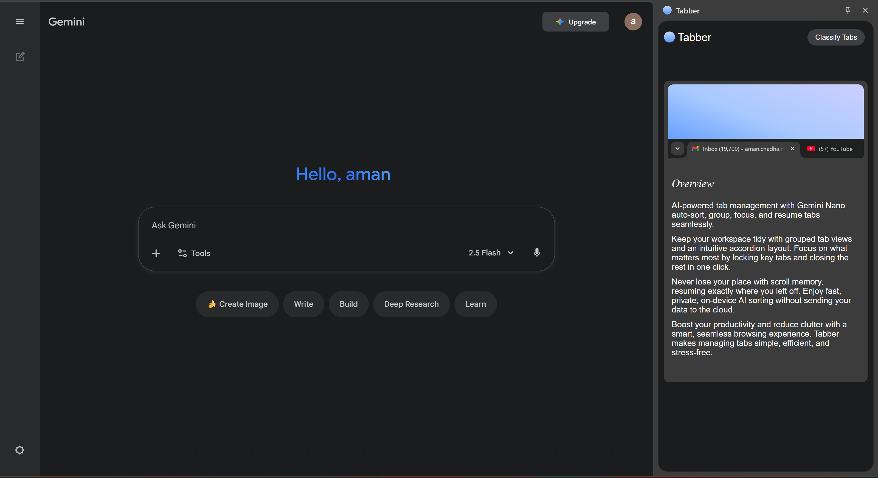This screenshot has width=878, height=478.
Task: Click the blue gradient Tabber preview image
Action: [x=765, y=112]
